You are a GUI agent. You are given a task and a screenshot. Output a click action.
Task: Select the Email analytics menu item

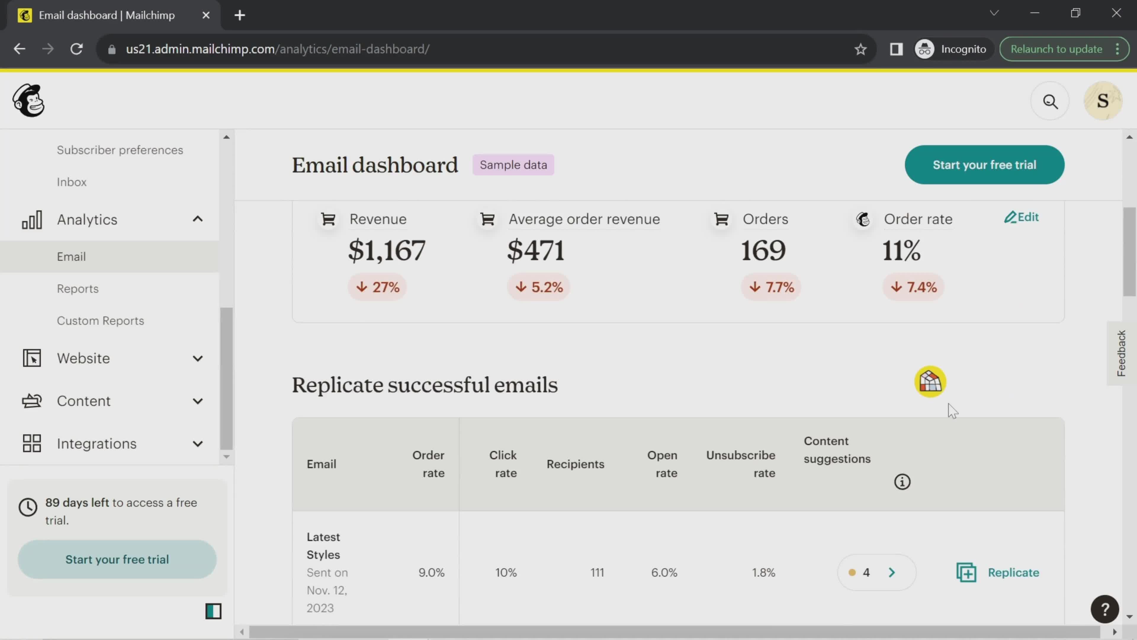[71, 256]
